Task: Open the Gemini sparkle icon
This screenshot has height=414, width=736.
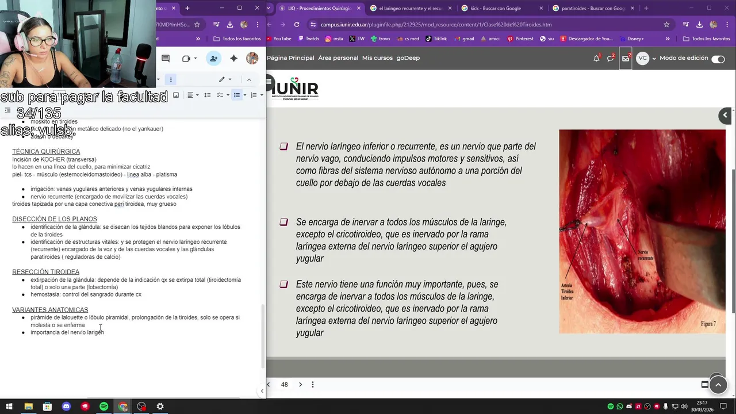Action: (233, 59)
